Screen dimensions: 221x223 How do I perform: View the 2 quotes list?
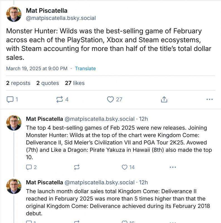click(x=48, y=83)
